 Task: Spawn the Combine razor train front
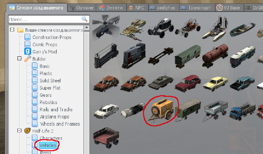[106, 56]
